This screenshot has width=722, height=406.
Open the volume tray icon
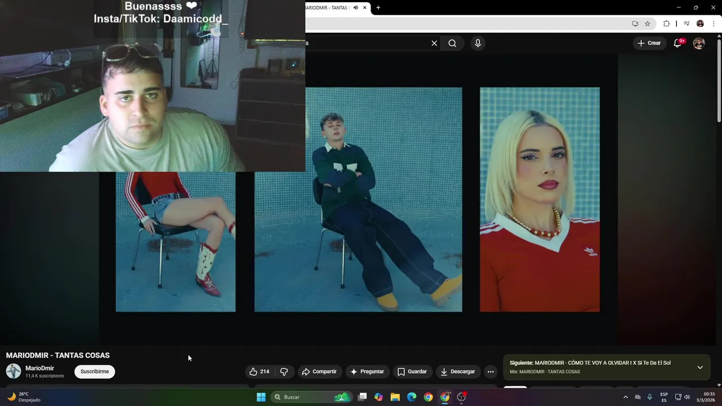pyautogui.click(x=687, y=397)
